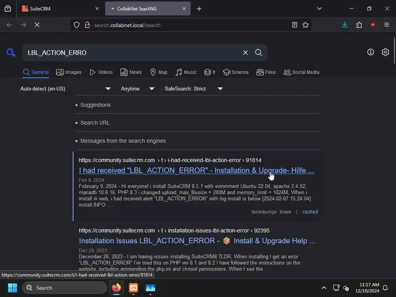396x297 pixels.
Task: Open a new browser tab
Action: 199,9
